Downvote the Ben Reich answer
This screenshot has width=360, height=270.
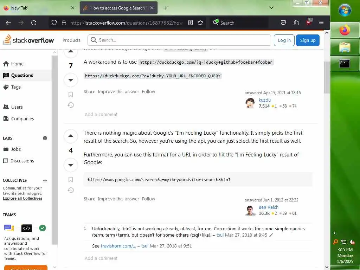(x=71, y=165)
